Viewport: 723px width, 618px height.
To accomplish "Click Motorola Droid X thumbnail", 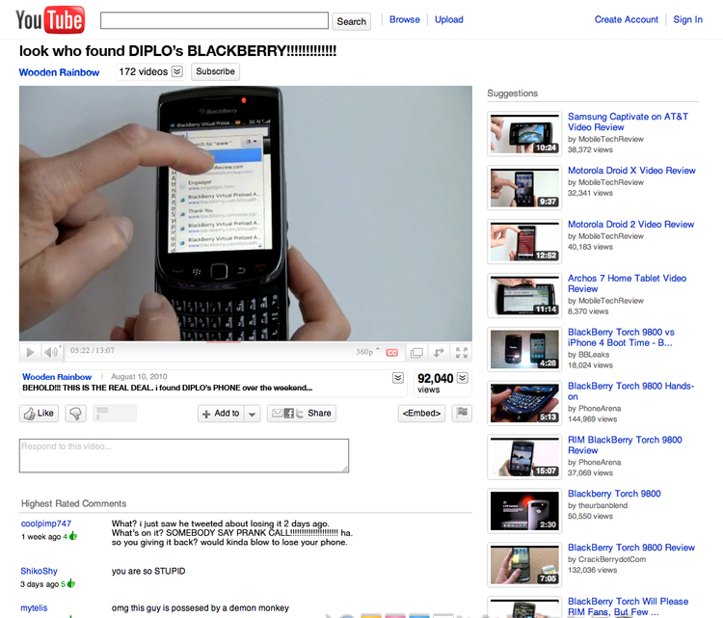I will click(524, 188).
